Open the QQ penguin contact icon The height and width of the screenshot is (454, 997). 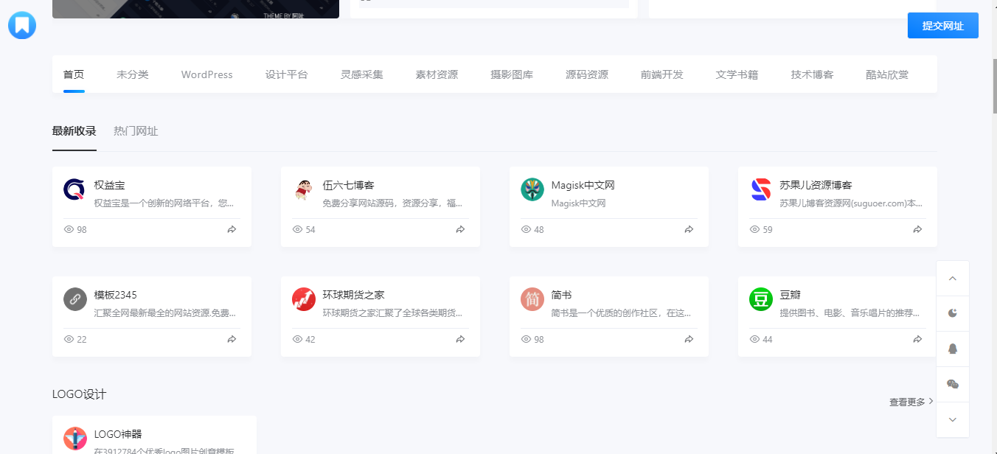(953, 349)
